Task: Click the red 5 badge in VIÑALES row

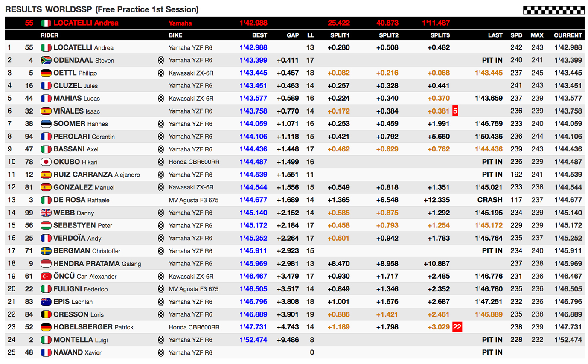Action: click(x=455, y=111)
